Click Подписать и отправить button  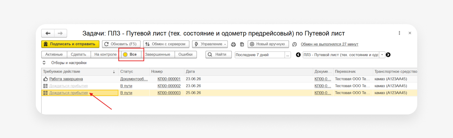click(x=70, y=44)
